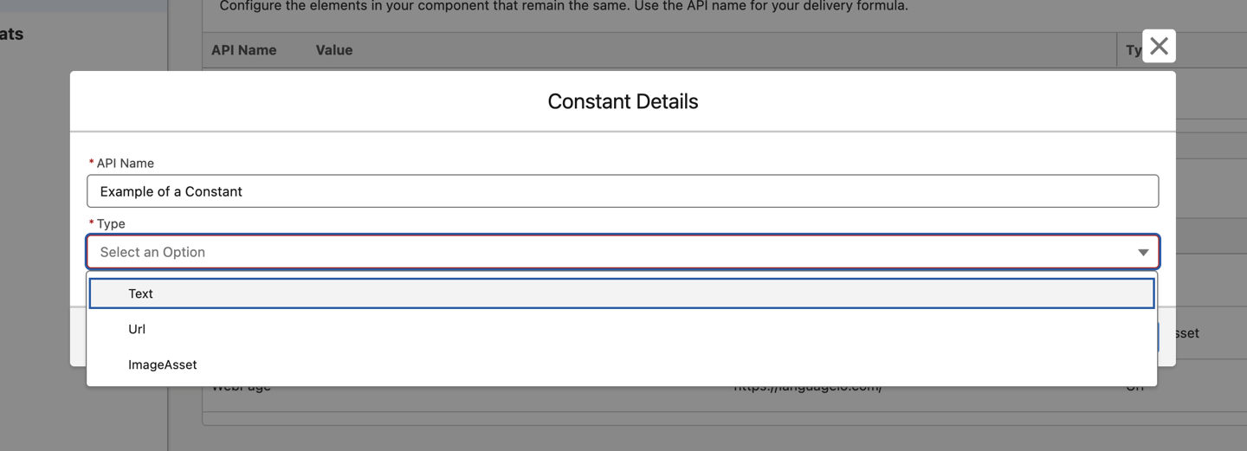Click the partially hidden Ty column header

tap(1134, 50)
